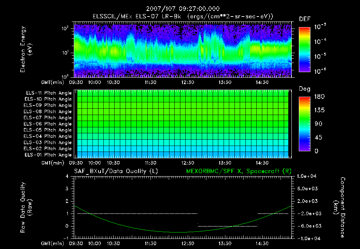Image resolution: width=360 pixels, height=249 pixels.
Task: Click the GMT(min) label under spectrogram
Action: point(53,82)
